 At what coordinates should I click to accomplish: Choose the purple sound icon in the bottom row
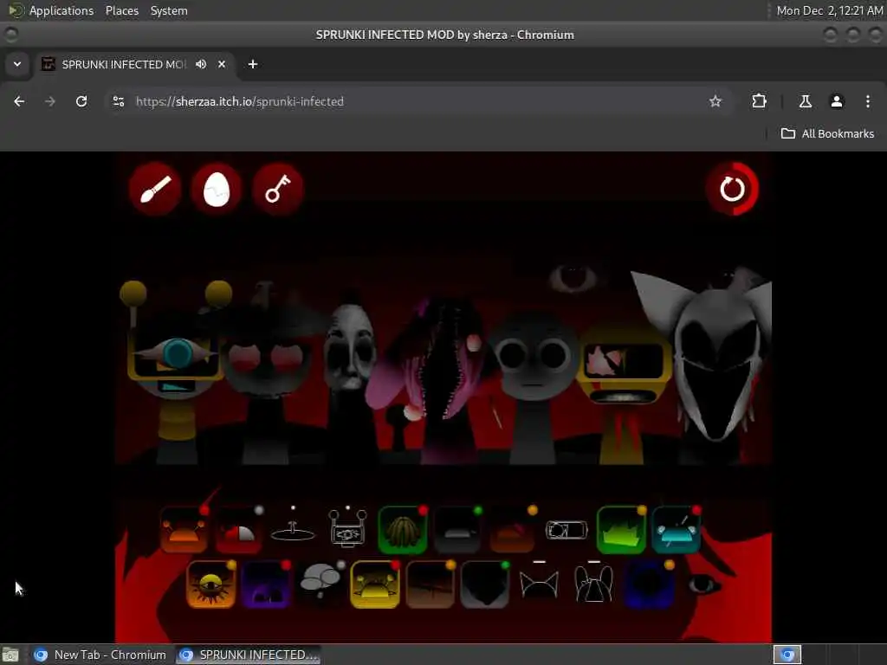tap(266, 584)
